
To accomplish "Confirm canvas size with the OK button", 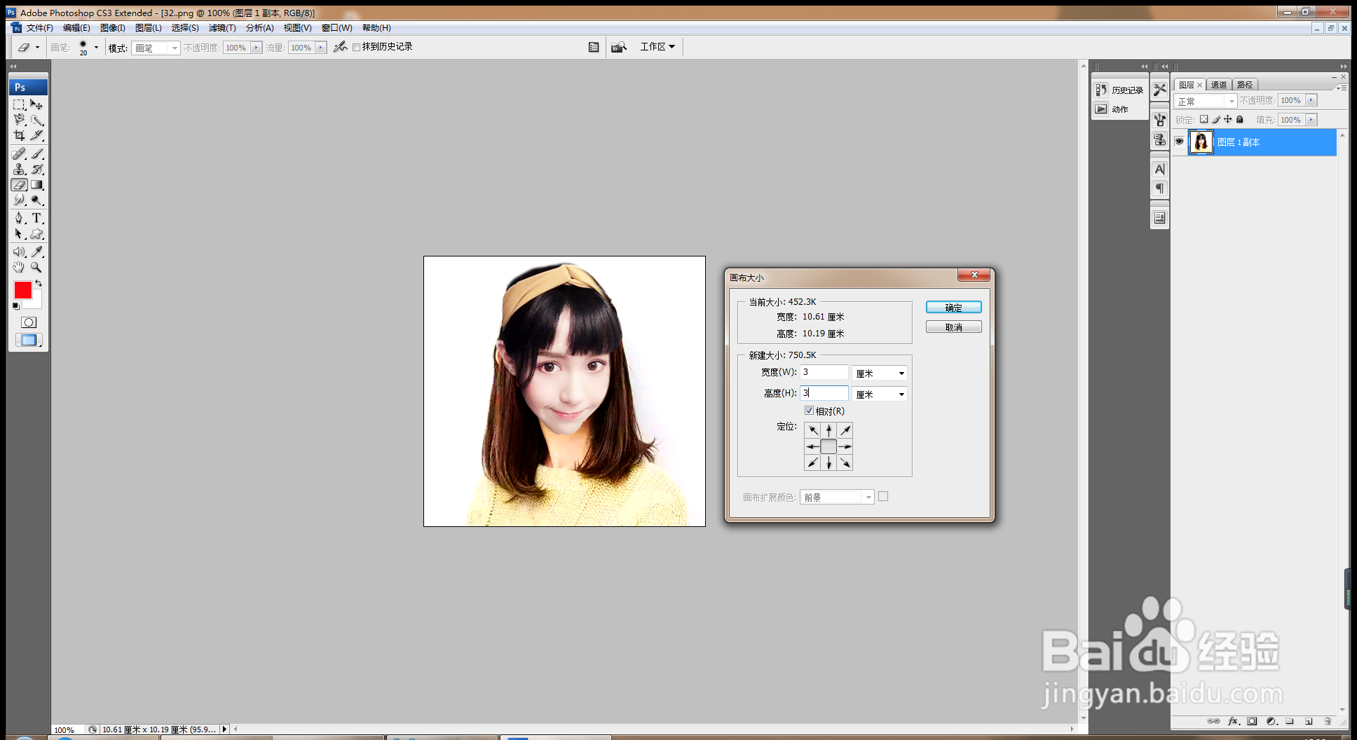I will pos(953,308).
